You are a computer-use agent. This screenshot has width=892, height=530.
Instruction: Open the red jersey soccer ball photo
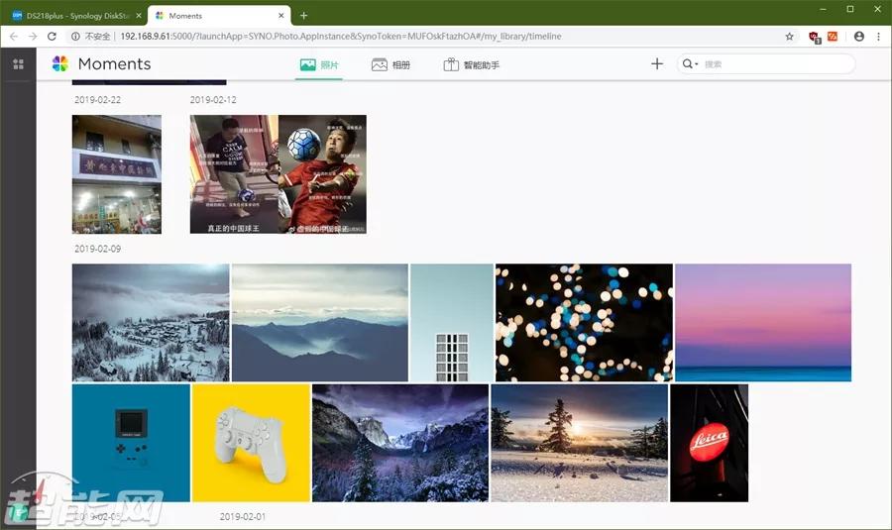[x=322, y=174]
